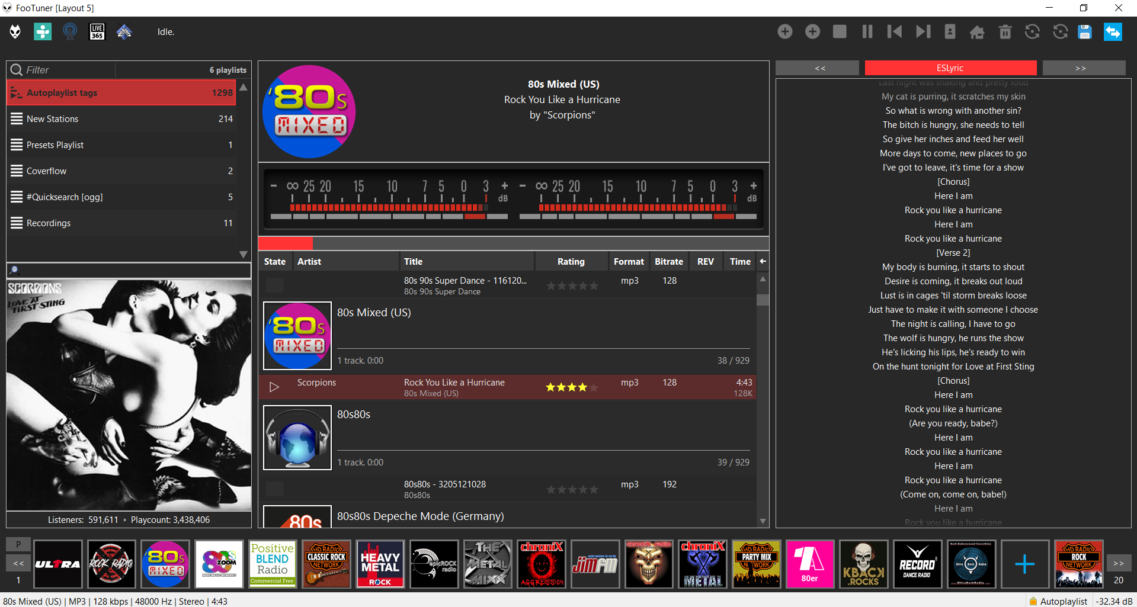This screenshot has width=1137, height=607.
Task: Play the Heavy Metal Rock station preset
Action: pos(380,564)
